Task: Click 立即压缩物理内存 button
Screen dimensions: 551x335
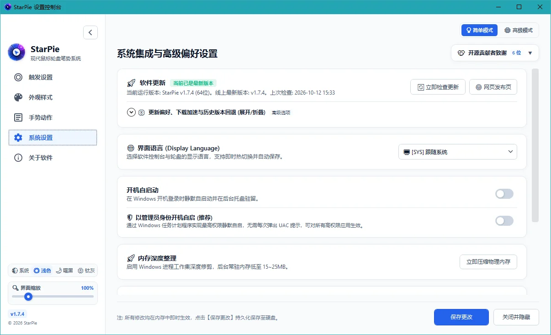Action: [488, 262]
